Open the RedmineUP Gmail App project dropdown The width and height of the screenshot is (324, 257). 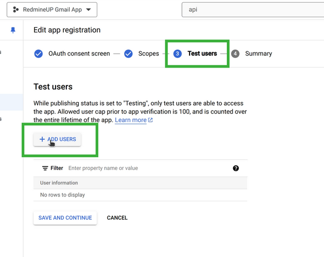(x=53, y=10)
